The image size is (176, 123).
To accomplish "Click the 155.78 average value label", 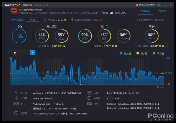I will (168, 73).
